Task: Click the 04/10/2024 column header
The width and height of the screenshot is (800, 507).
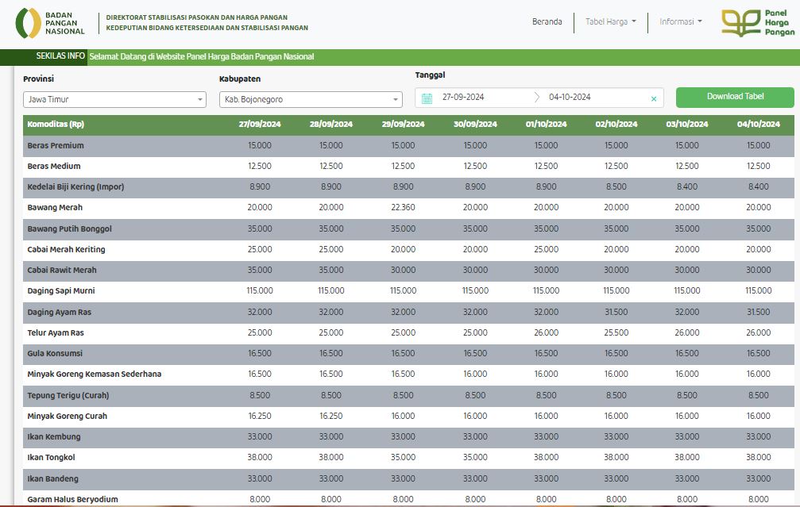Action: click(753, 125)
